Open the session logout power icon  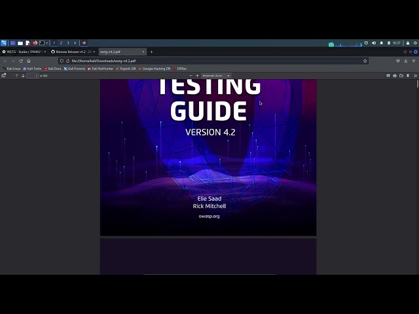point(416,43)
